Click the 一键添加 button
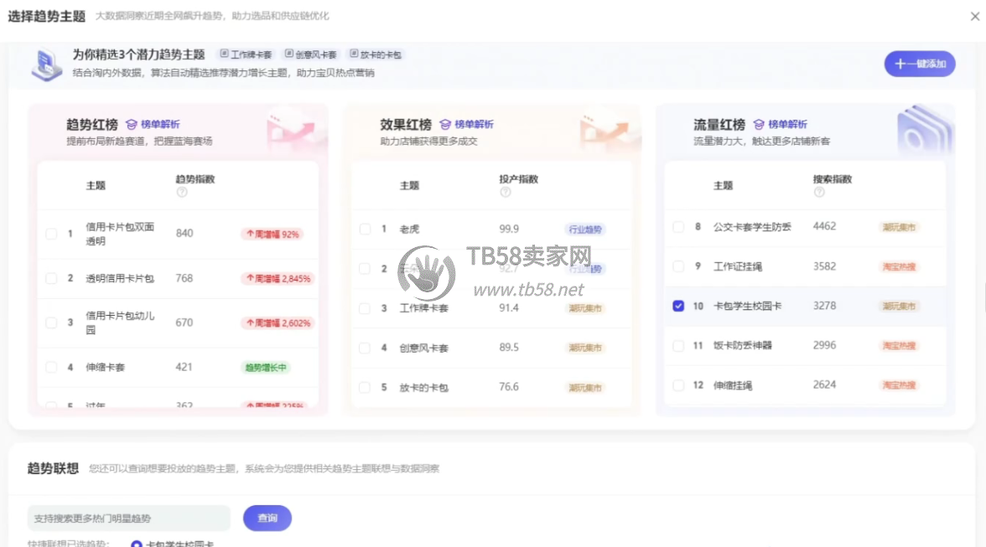This screenshot has height=547, width=986. click(919, 64)
